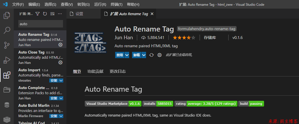Clear extensions search results icon
299x124 pixels.
point(52,14)
